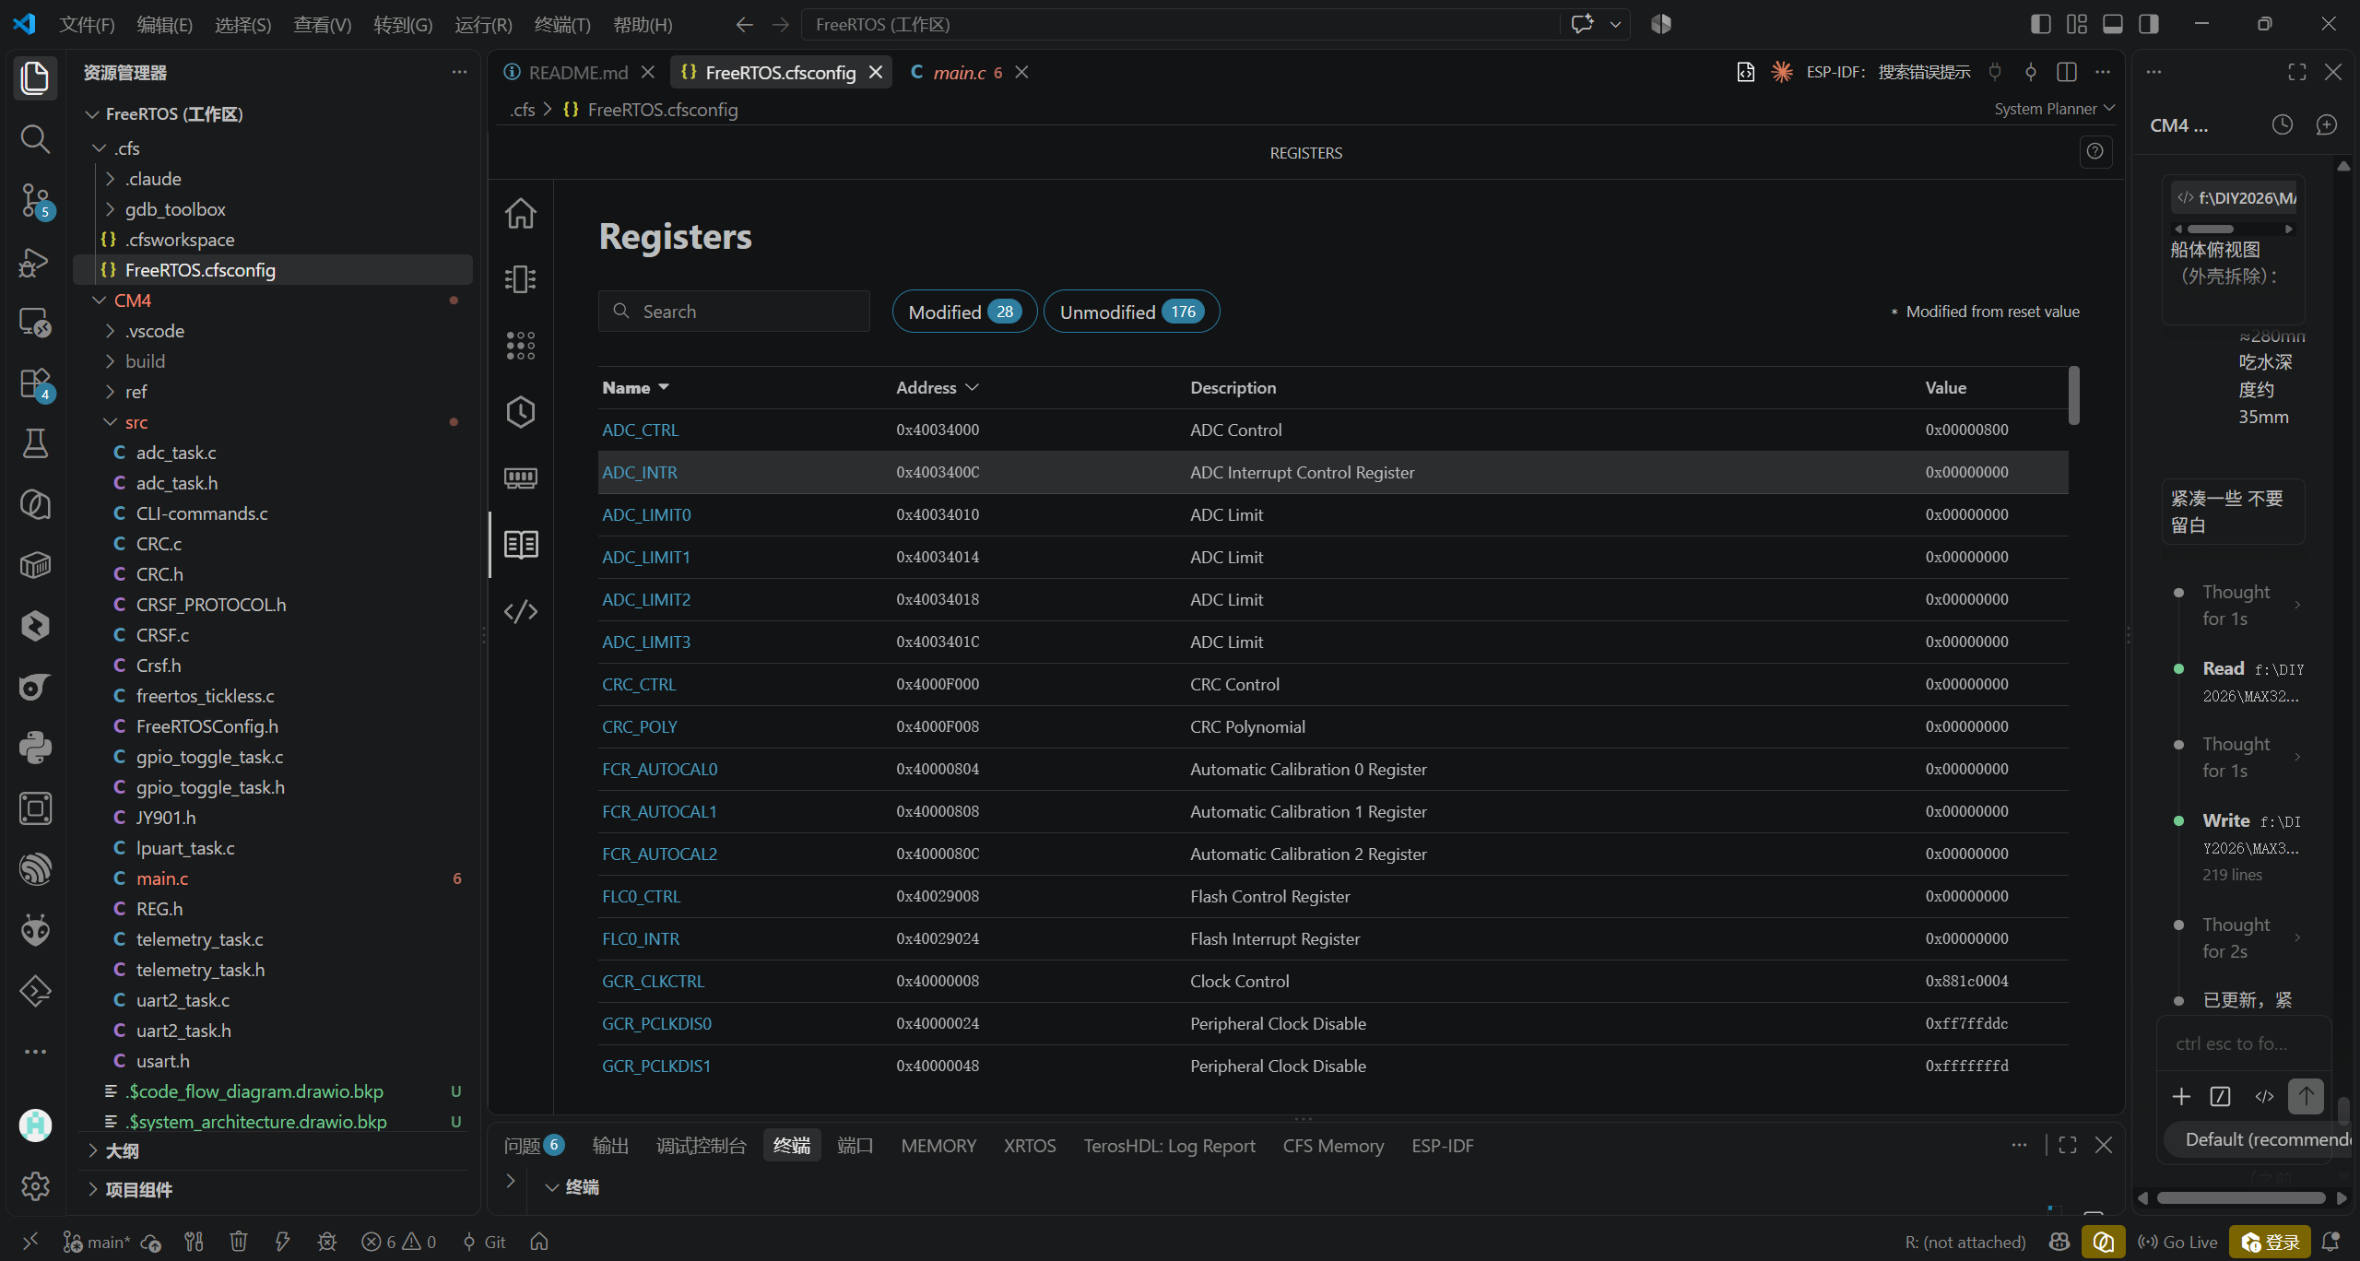
Task: Collapse the src folder
Action: click(111, 422)
